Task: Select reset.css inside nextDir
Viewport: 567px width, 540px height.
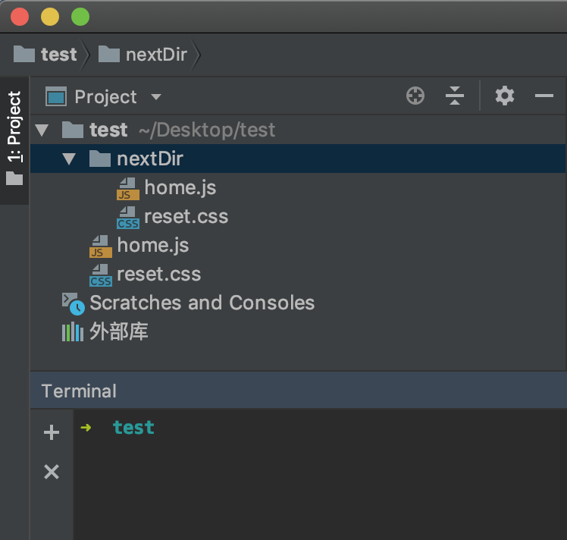Action: (186, 217)
